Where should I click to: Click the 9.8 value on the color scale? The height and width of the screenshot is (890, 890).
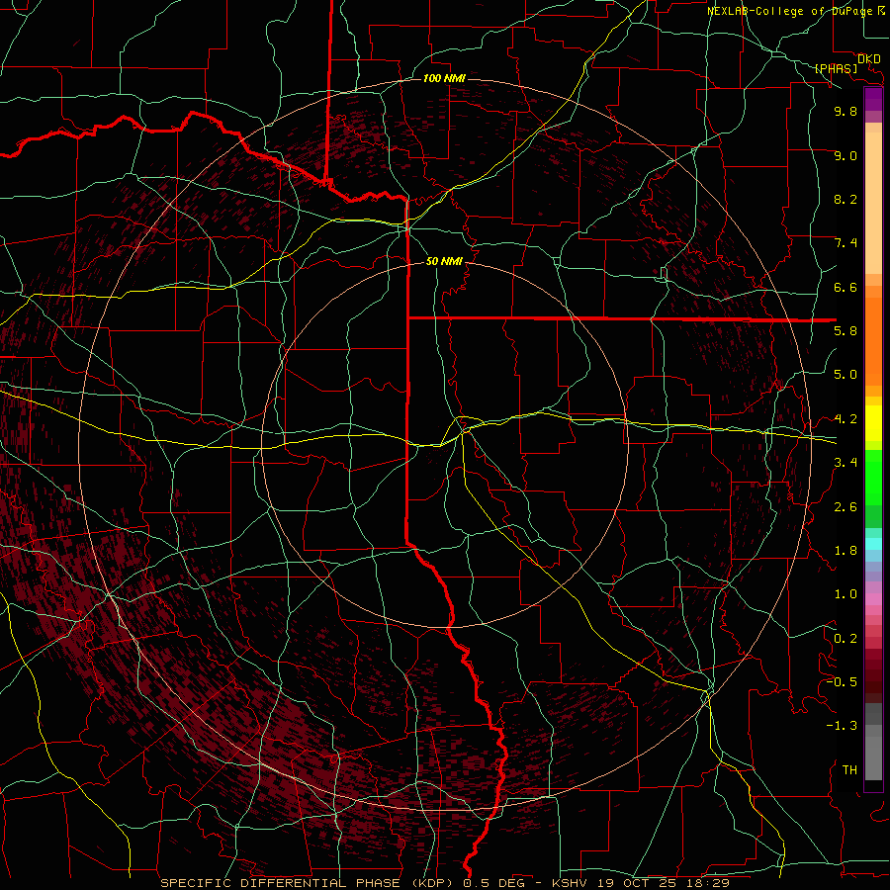(845, 111)
